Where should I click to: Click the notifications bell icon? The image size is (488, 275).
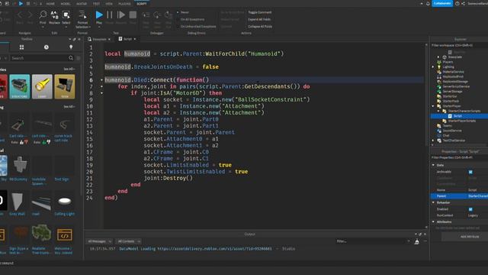[428, 3]
